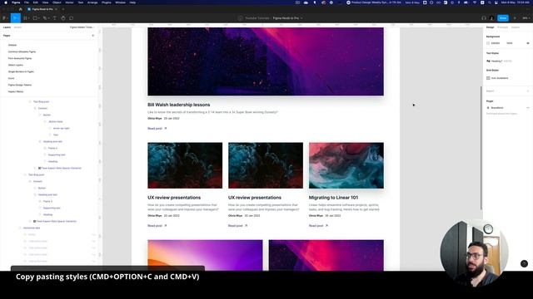
Task: Go to the Figma home icon
Action: (20, 9)
